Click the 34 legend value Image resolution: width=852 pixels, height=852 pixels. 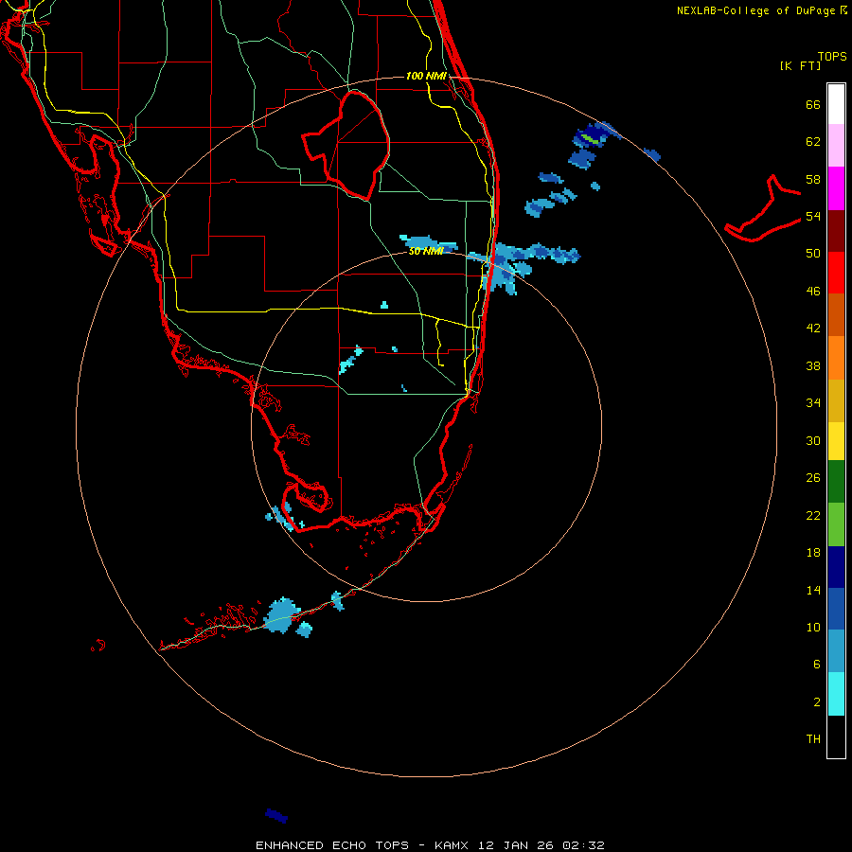[813, 403]
